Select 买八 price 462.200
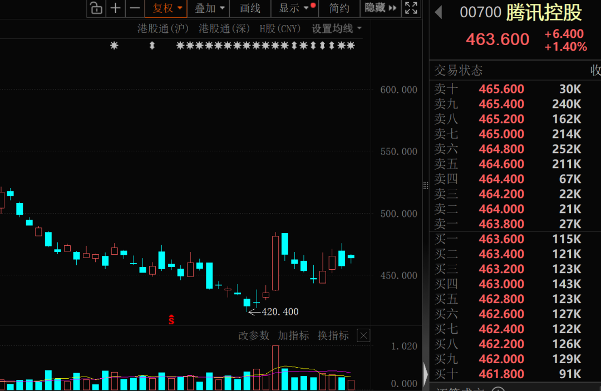This screenshot has height=391, width=601. [501, 344]
